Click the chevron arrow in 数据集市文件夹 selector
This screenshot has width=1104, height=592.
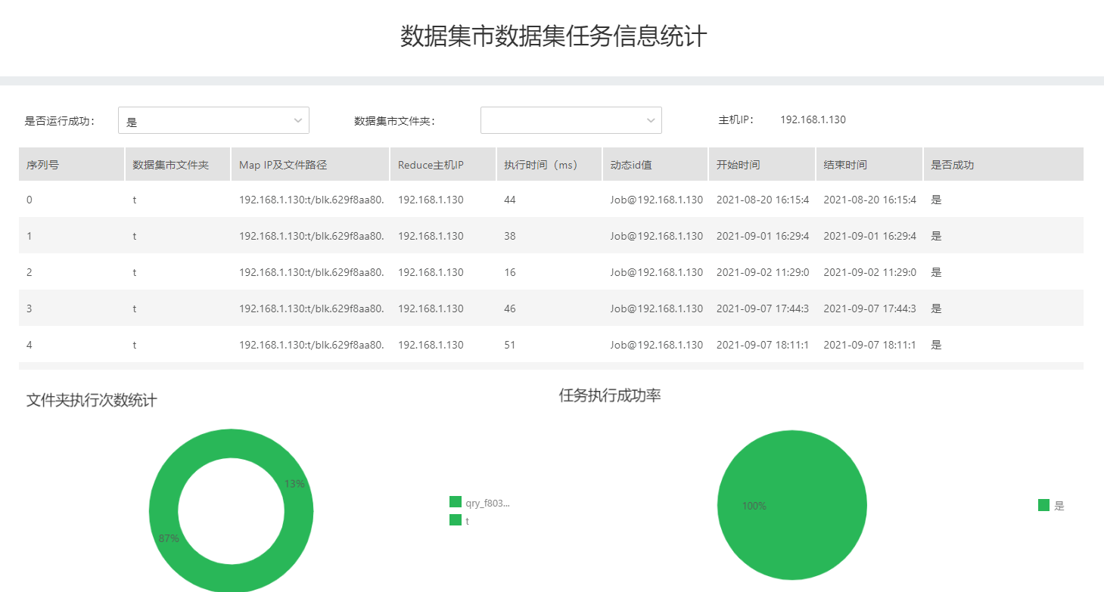pos(651,121)
